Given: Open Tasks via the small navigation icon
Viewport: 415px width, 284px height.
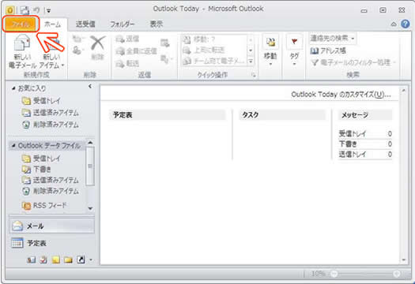Looking at the screenshot, I should 43,260.
